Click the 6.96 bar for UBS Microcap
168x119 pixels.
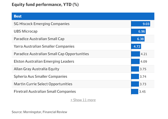pyautogui.click(x=138, y=31)
